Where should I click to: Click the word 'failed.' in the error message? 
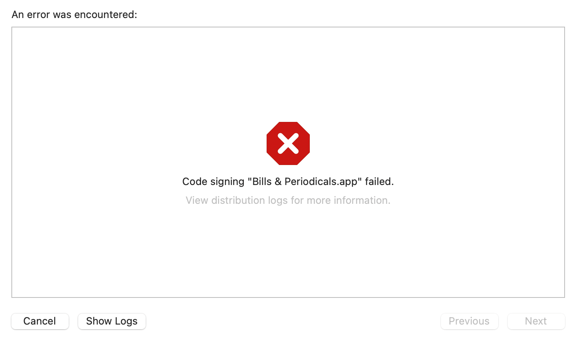pyautogui.click(x=379, y=181)
